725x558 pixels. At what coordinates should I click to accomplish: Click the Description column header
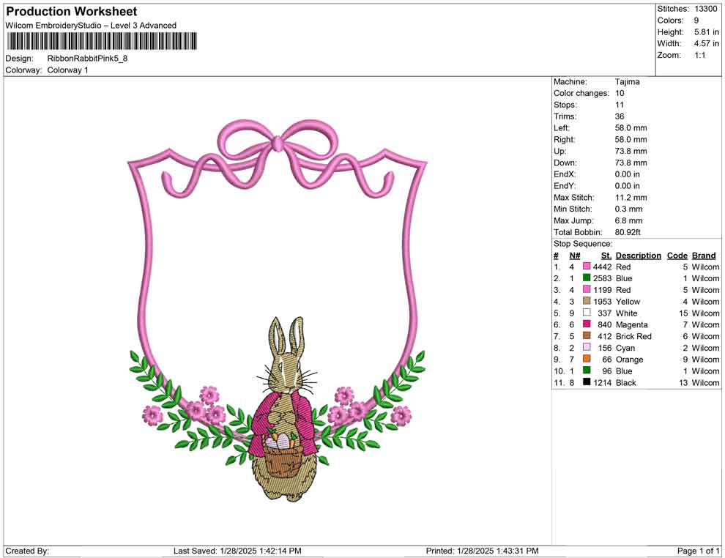pos(638,256)
